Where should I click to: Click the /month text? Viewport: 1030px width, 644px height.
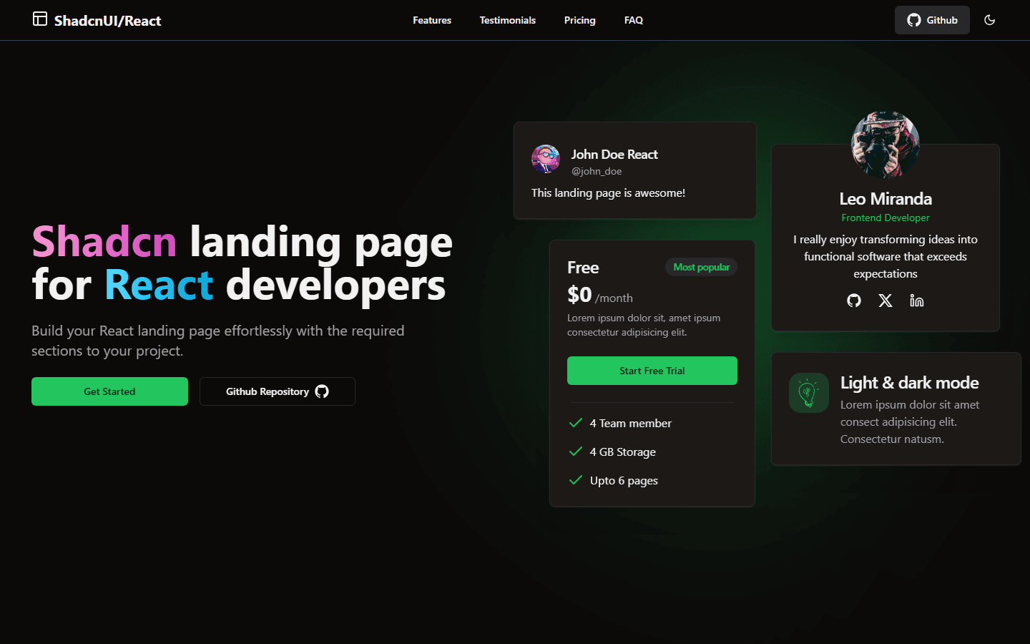614,298
